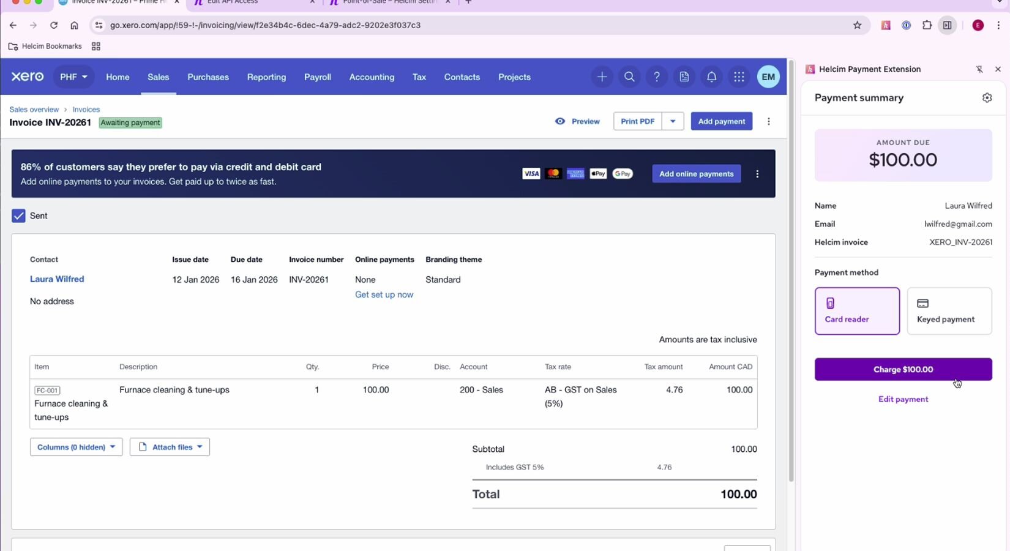Select Keyed payment method
Screen dimensions: 1010x551
coord(949,311)
